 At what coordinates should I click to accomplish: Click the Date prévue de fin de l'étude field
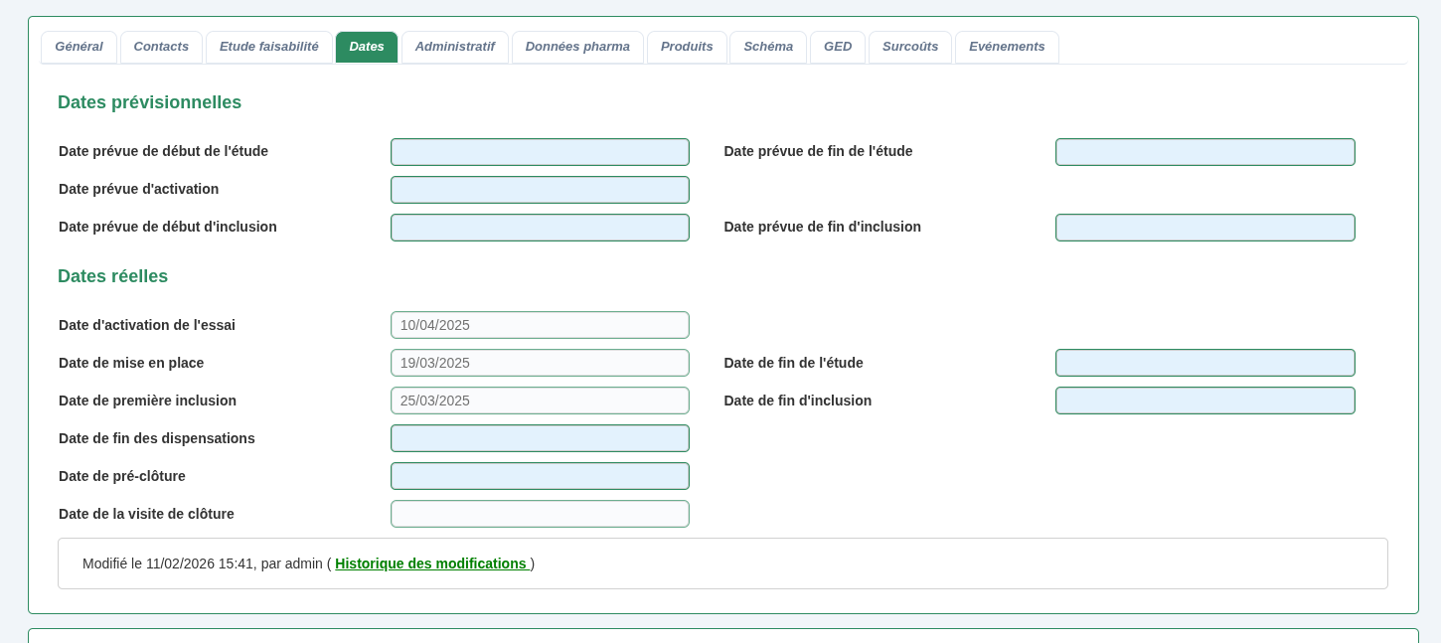[x=1205, y=152]
